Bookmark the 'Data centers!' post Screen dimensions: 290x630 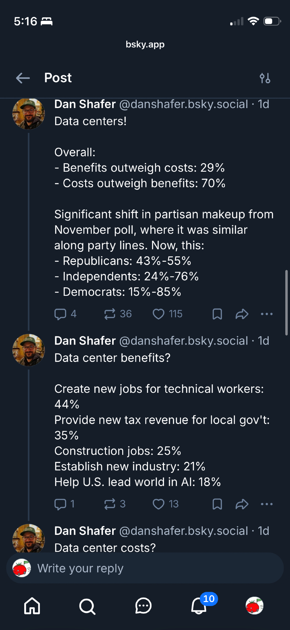(x=217, y=314)
